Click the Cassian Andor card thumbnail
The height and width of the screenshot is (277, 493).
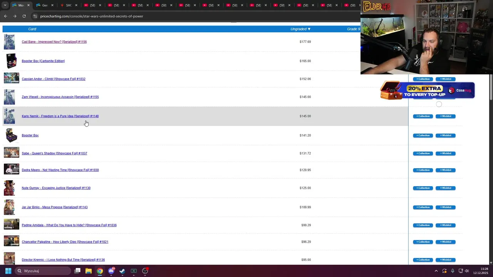(12, 78)
